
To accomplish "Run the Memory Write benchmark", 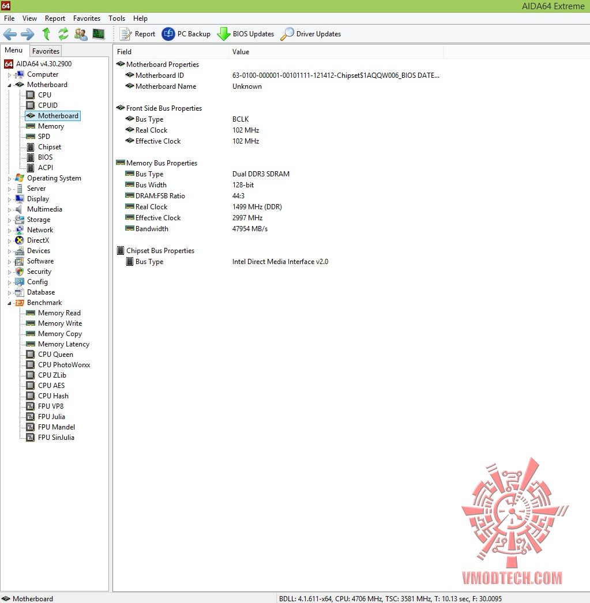I will (x=60, y=323).
